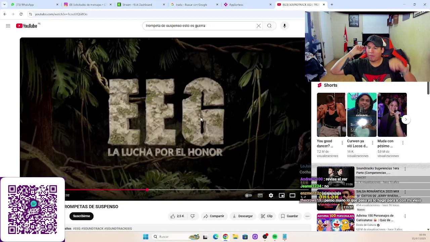Save video with Guardar button

(x=289, y=216)
